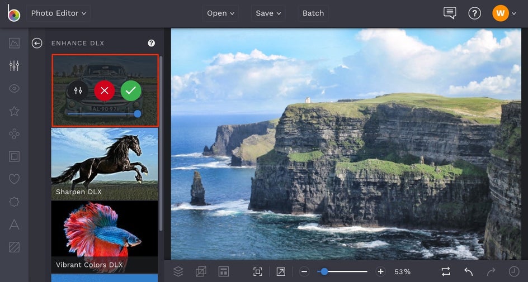Select the Sharpen DLX thumbnail
The width and height of the screenshot is (528, 282).
pos(105,164)
